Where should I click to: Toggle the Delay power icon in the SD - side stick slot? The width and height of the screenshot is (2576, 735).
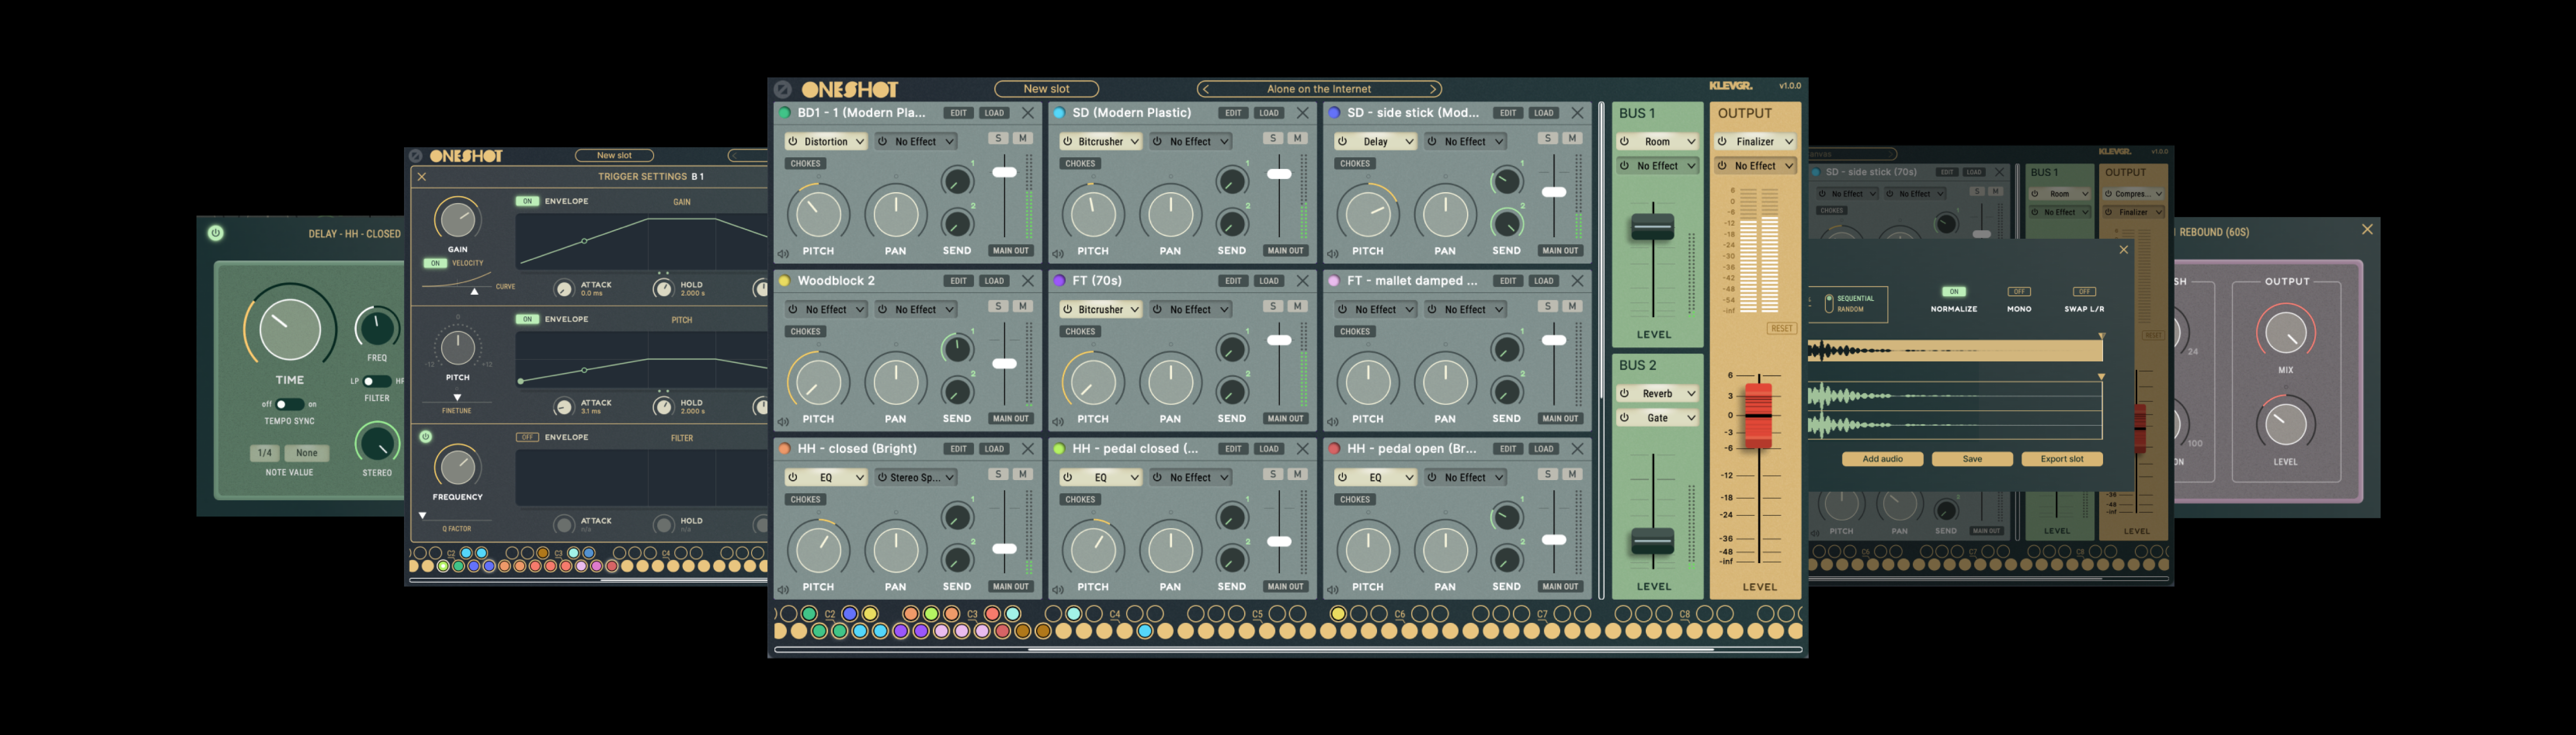pyautogui.click(x=1343, y=142)
